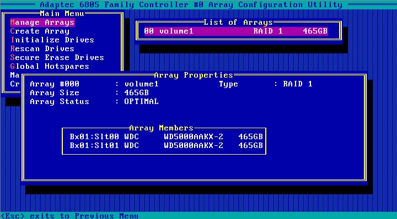
Task: Click the List of Arrays title
Action: point(238,23)
